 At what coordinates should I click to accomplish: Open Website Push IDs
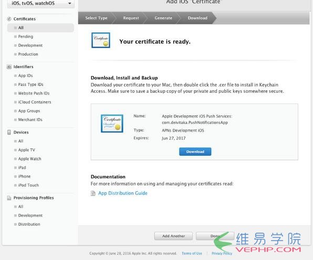click(x=34, y=93)
